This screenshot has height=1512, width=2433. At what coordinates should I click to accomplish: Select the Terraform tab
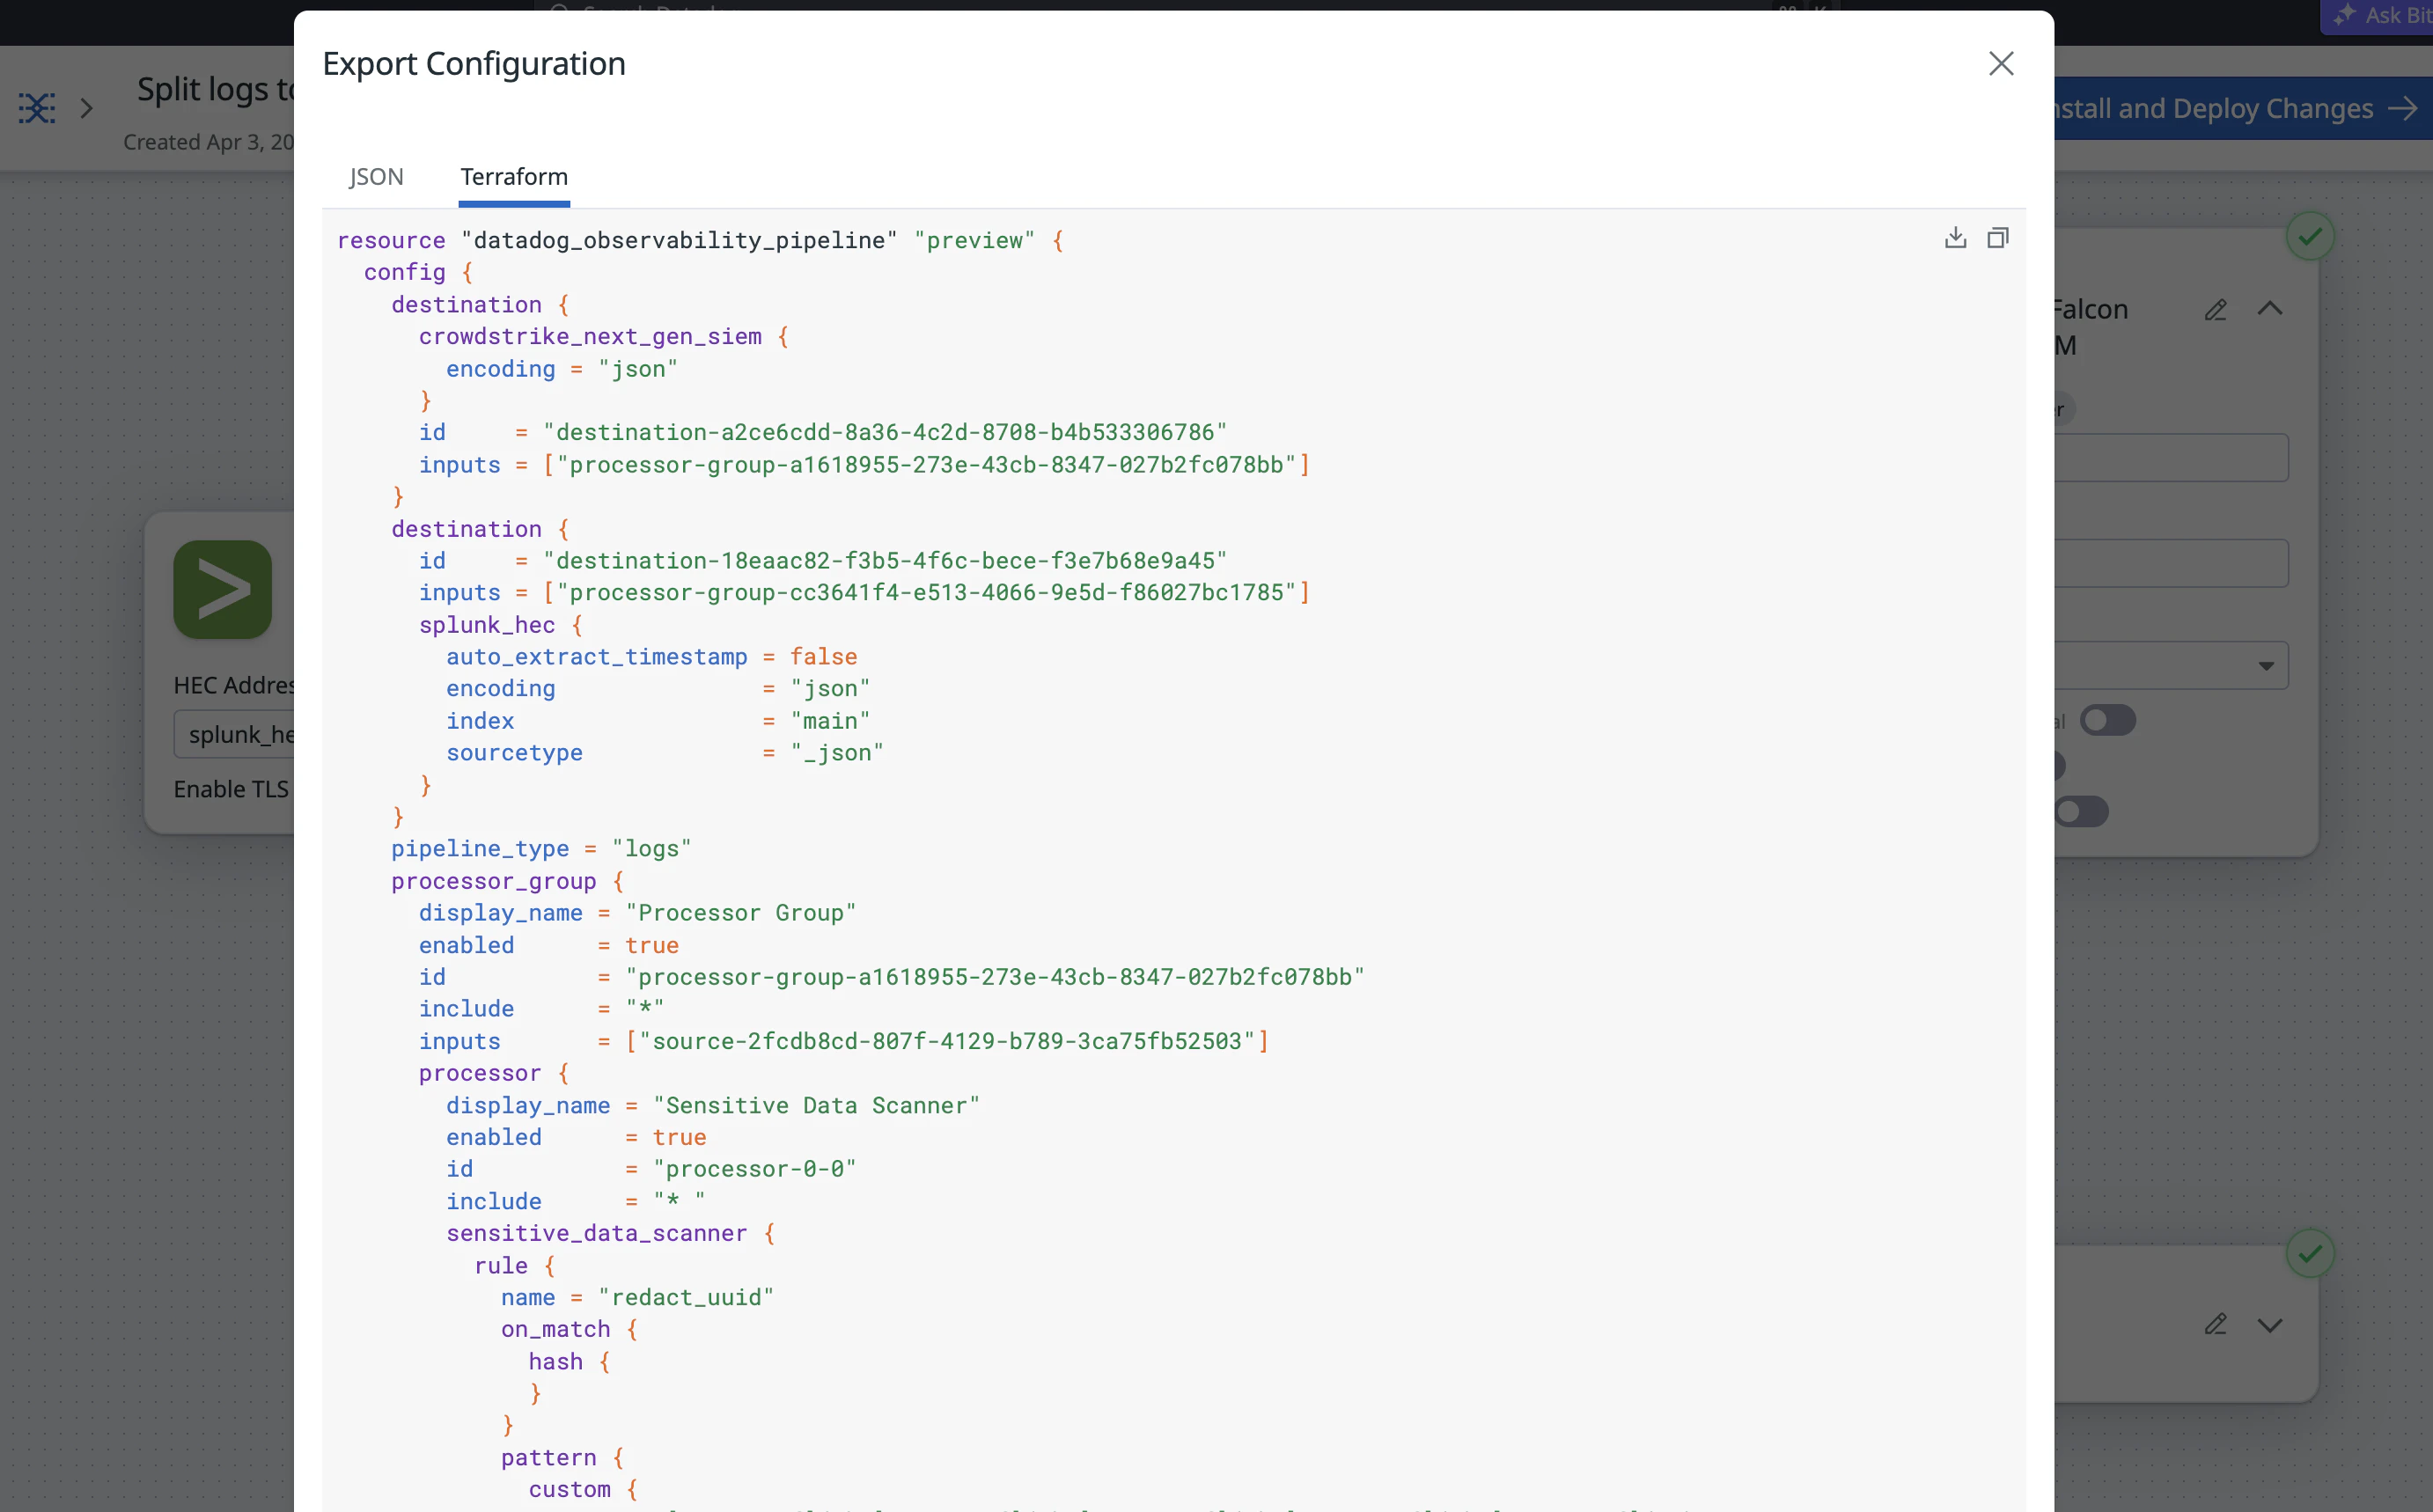tap(513, 177)
